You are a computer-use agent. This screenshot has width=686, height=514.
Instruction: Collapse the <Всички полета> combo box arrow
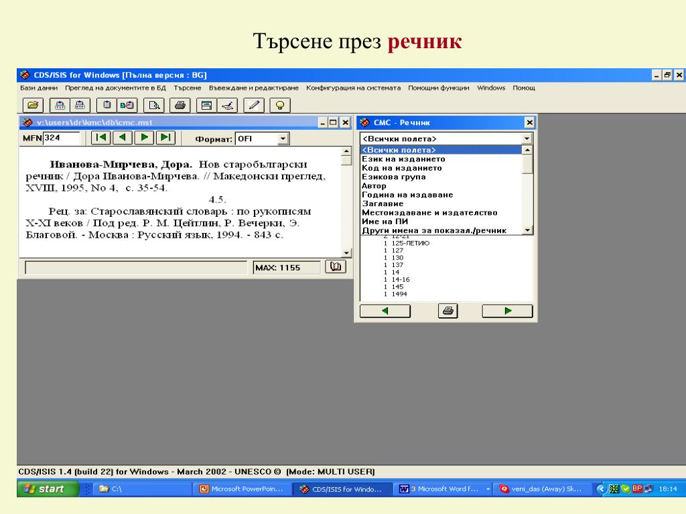tap(527, 139)
